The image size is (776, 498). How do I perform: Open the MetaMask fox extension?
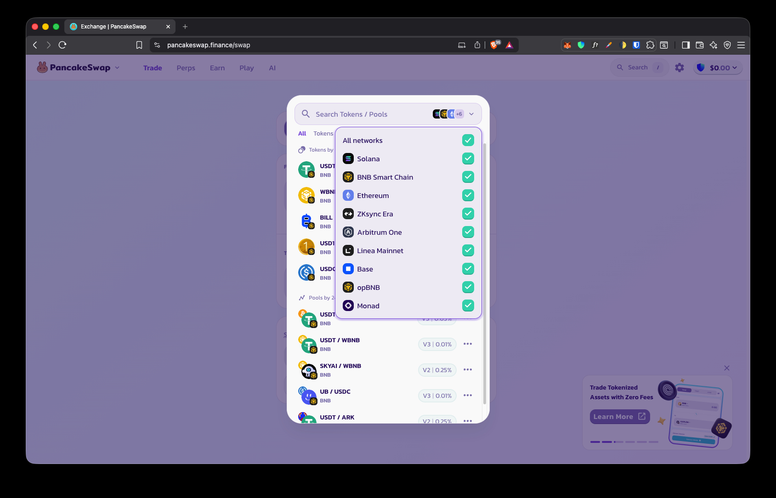point(567,45)
